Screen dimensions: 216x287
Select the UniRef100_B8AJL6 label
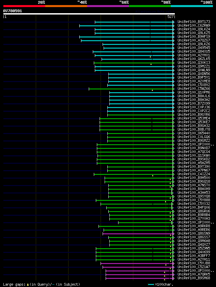pos(194,96)
